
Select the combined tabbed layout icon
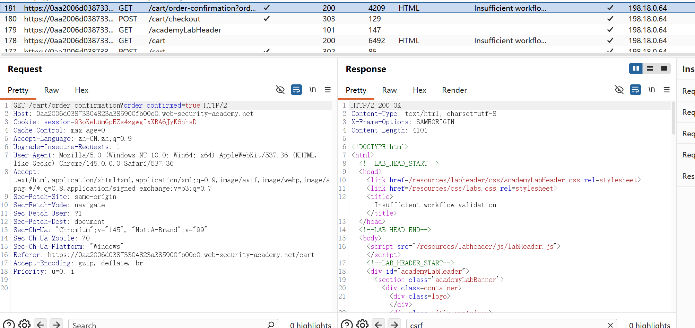point(664,69)
